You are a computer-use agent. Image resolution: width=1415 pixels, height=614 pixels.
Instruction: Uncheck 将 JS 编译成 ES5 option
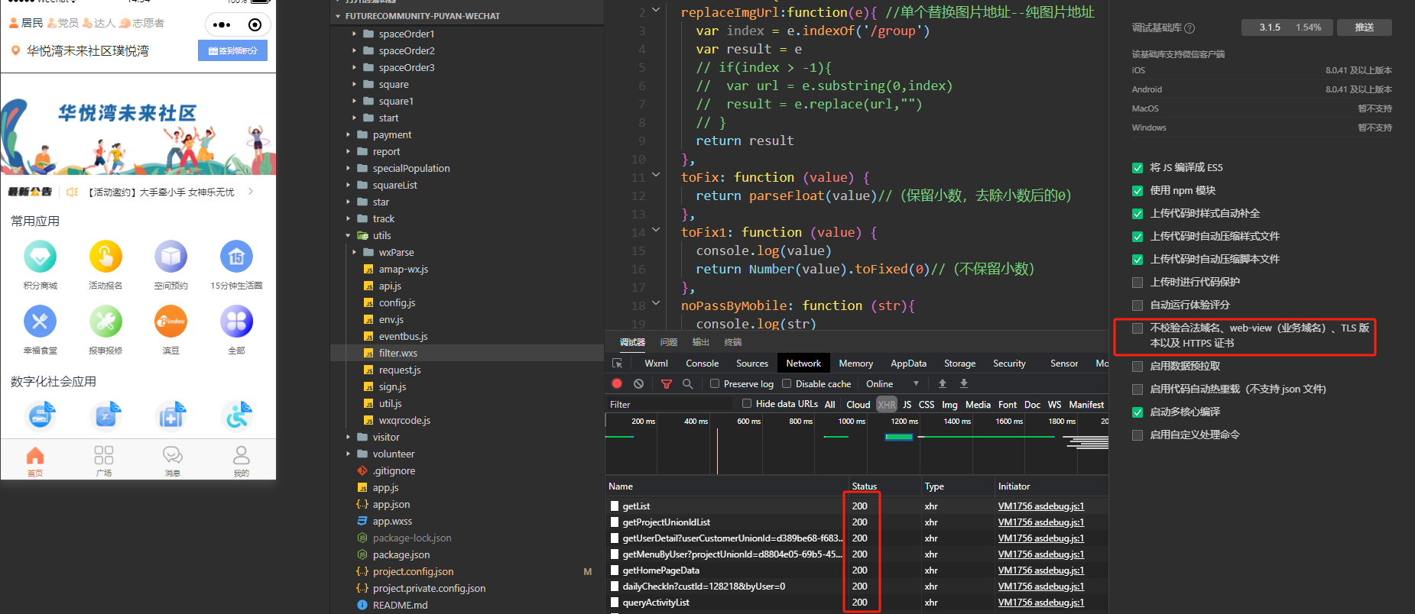pos(1138,168)
